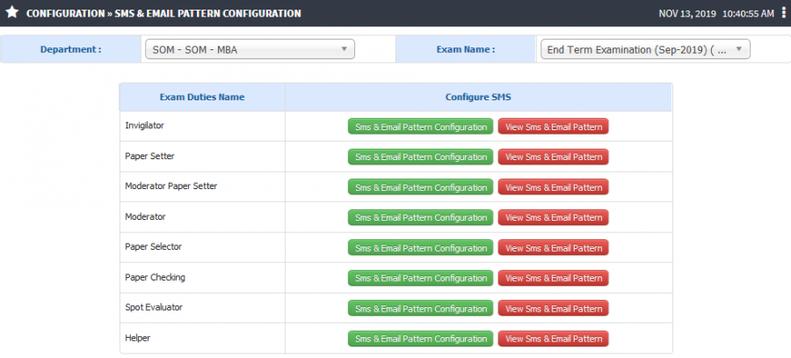Image resolution: width=791 pixels, height=358 pixels.
Task: View Sms & Email Pattern for Paper Selector
Action: coord(554,248)
